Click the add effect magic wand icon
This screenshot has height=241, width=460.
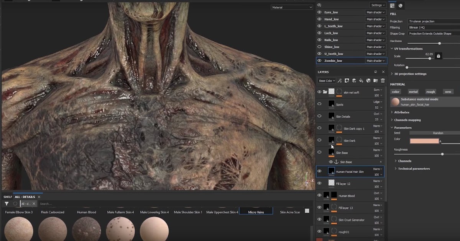[339, 81]
